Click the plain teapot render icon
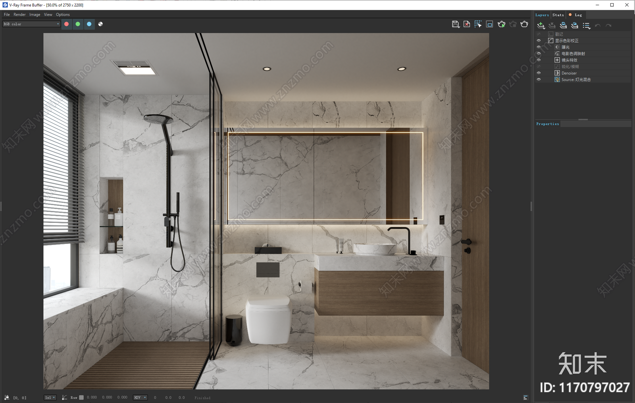Viewport: 635px width, 403px height. pos(524,24)
